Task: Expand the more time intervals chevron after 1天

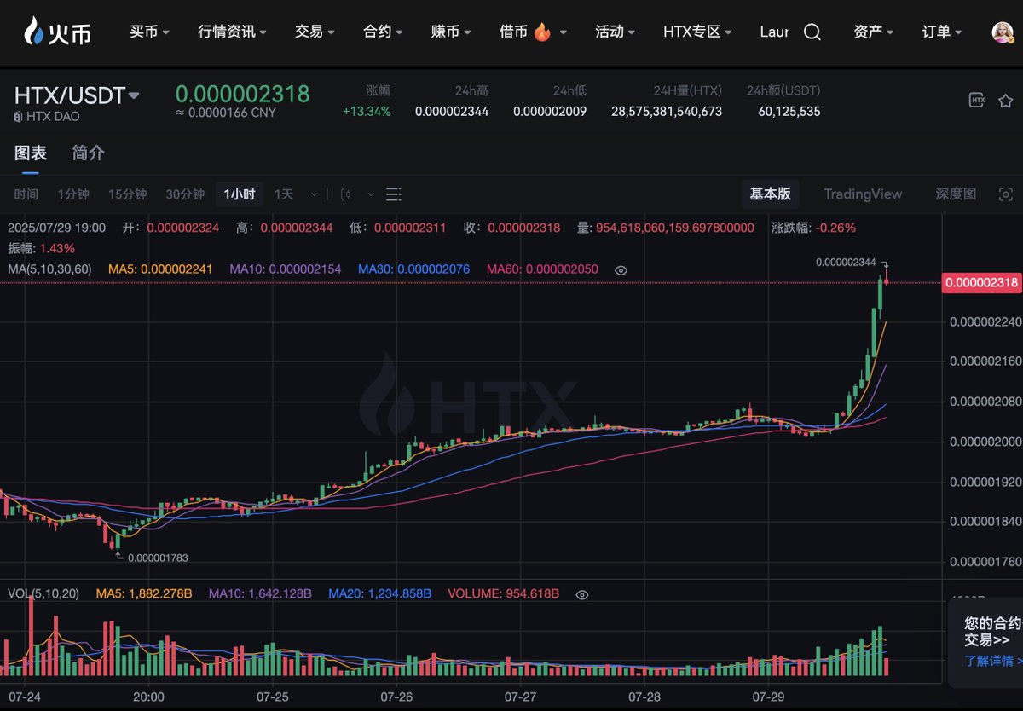Action: [x=315, y=194]
